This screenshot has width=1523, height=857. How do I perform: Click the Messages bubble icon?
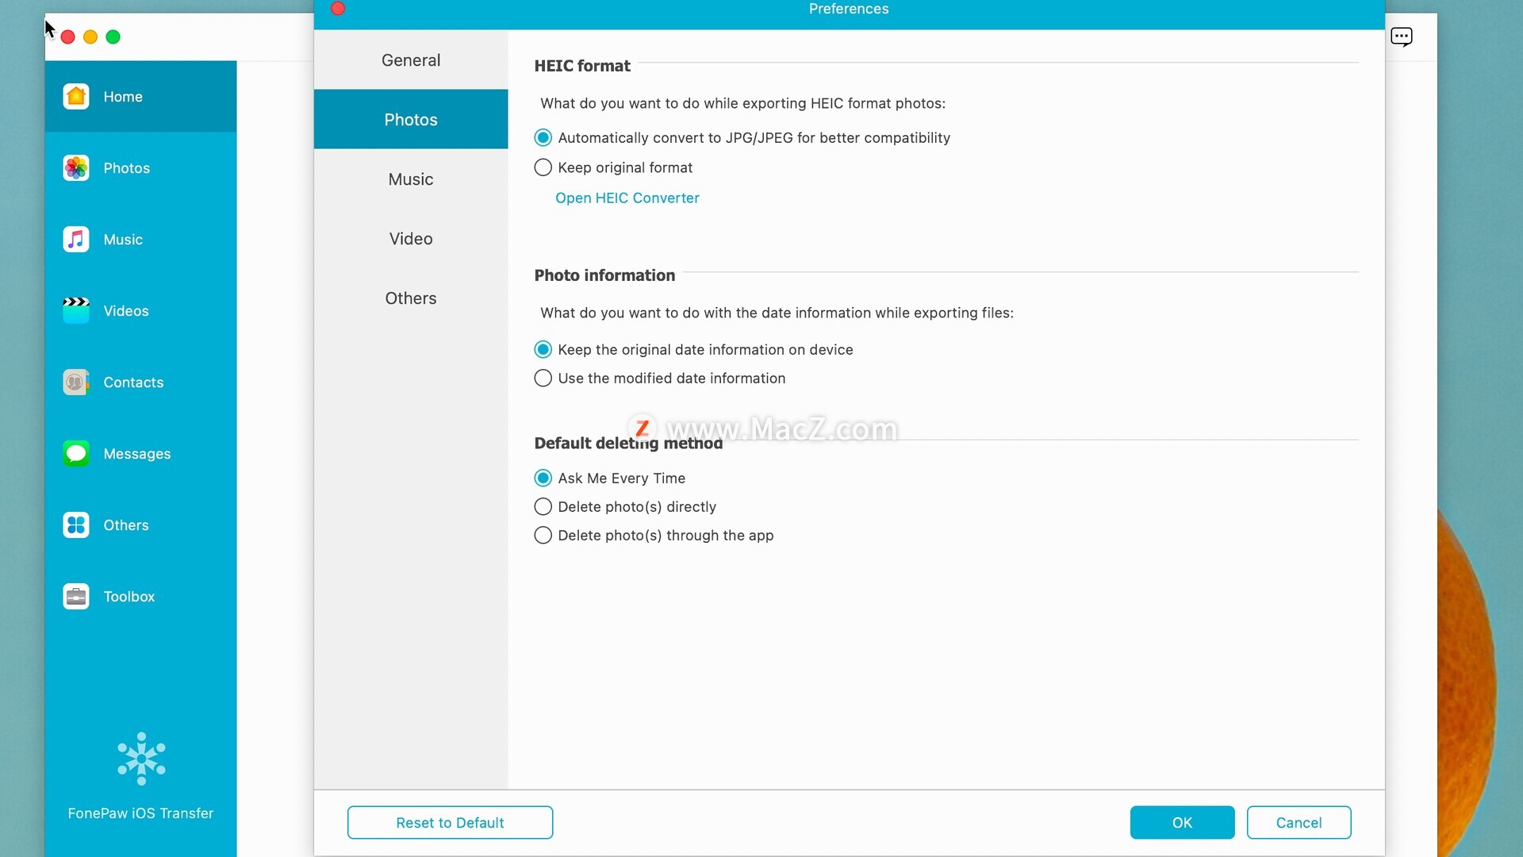click(x=76, y=454)
